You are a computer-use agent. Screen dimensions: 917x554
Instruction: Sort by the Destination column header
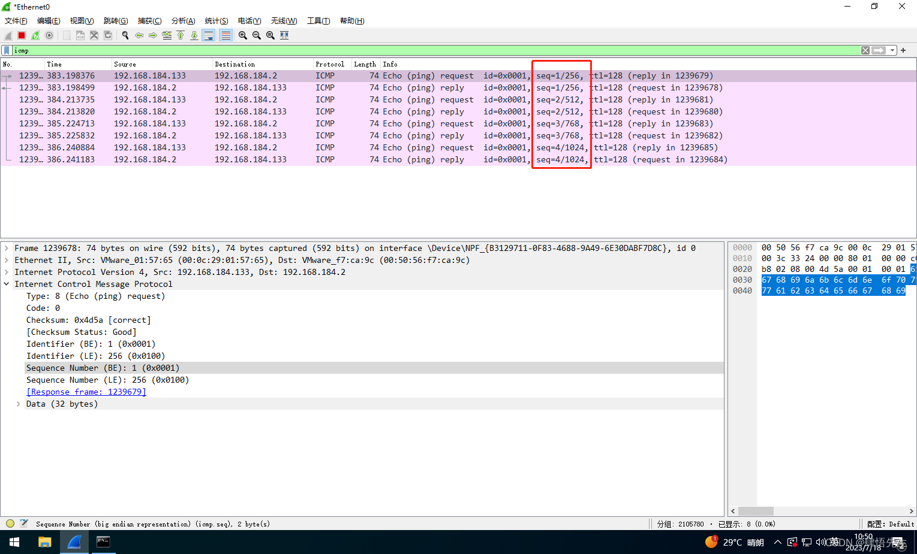click(x=263, y=64)
